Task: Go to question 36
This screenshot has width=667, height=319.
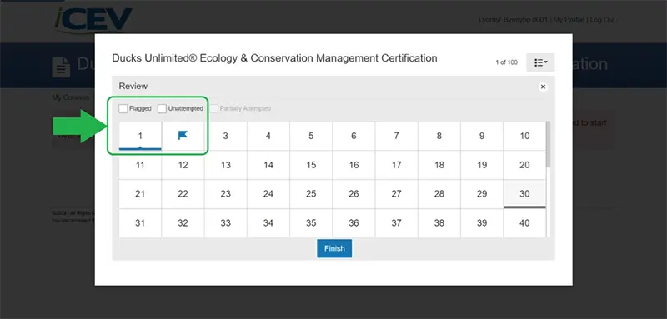Action: click(x=354, y=223)
